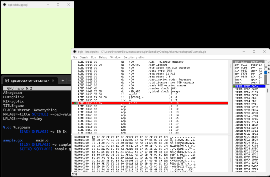This screenshot has height=177, width=270.
Task: Open the Run menu
Action: [x=94, y=57]
